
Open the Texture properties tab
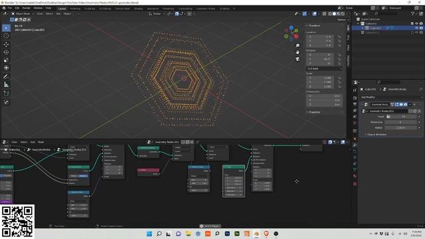tap(355, 184)
